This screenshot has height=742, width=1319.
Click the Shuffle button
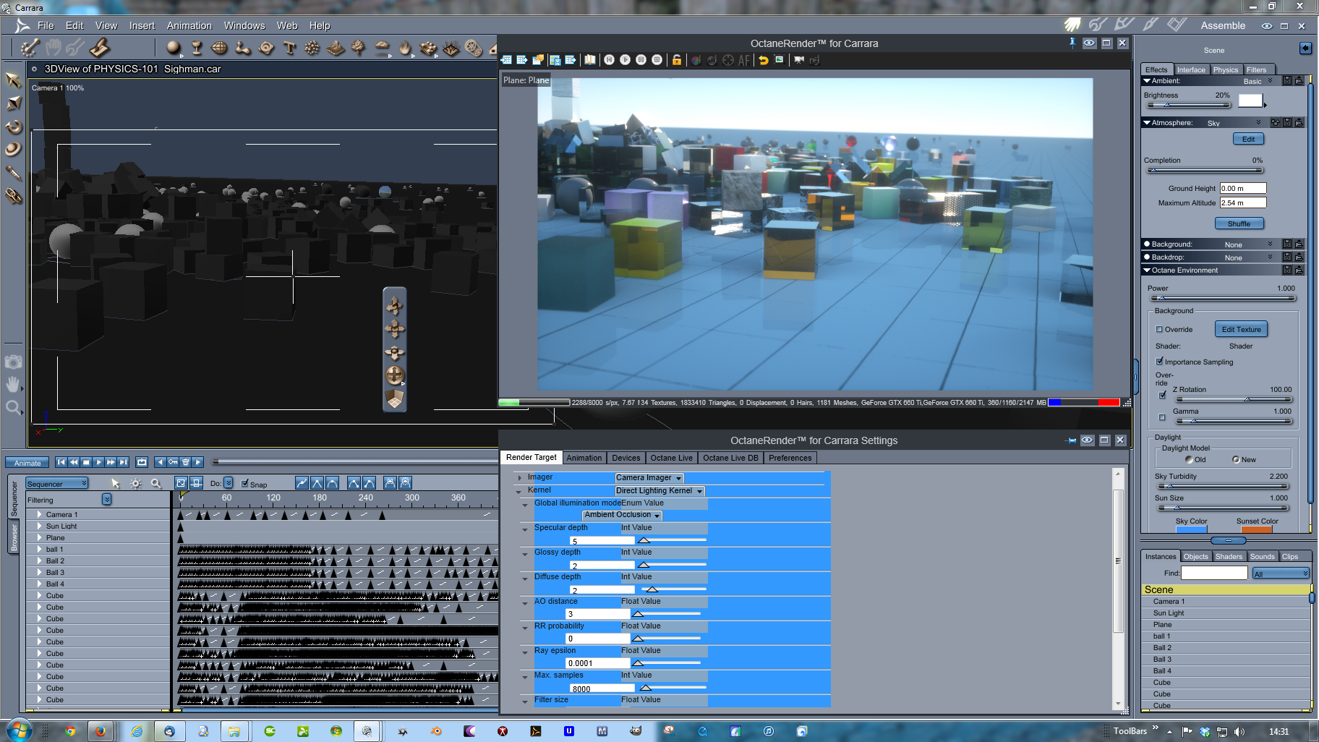coord(1239,223)
